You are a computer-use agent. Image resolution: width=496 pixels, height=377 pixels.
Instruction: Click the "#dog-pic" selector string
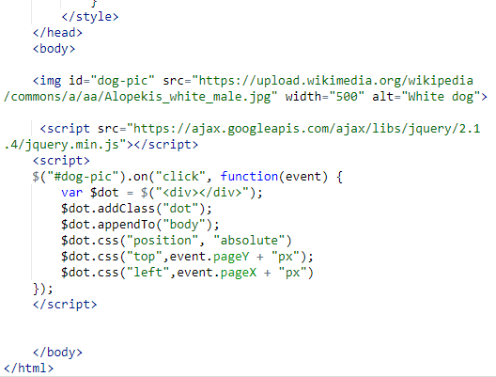tap(83, 177)
